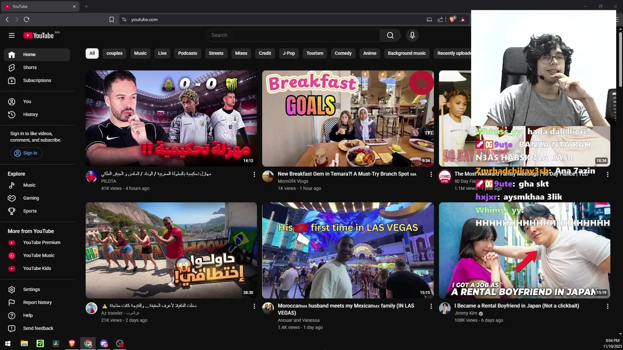This screenshot has width=623, height=350.
Task: Select the Comedy filter chip
Action: point(343,53)
